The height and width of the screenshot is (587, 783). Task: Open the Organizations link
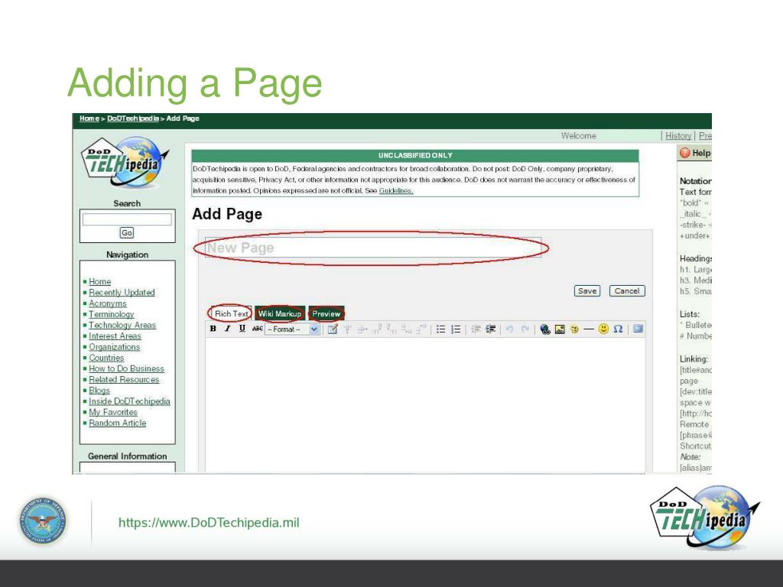[115, 347]
